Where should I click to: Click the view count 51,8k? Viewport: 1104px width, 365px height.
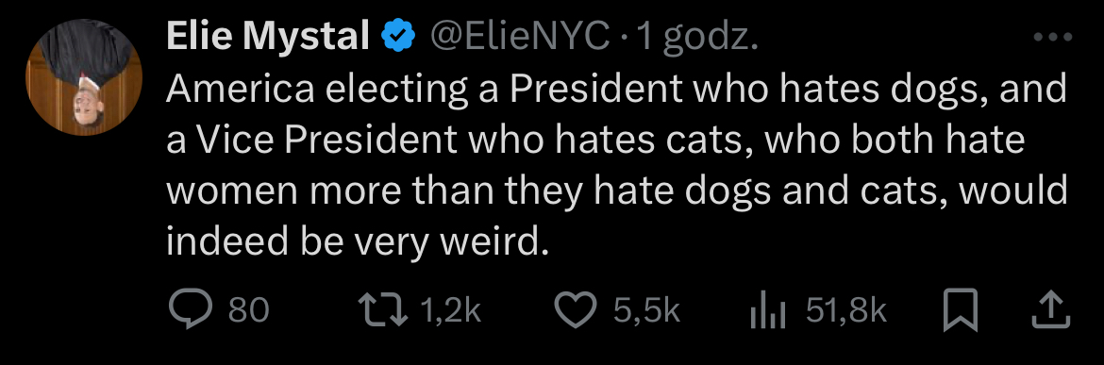846,310
